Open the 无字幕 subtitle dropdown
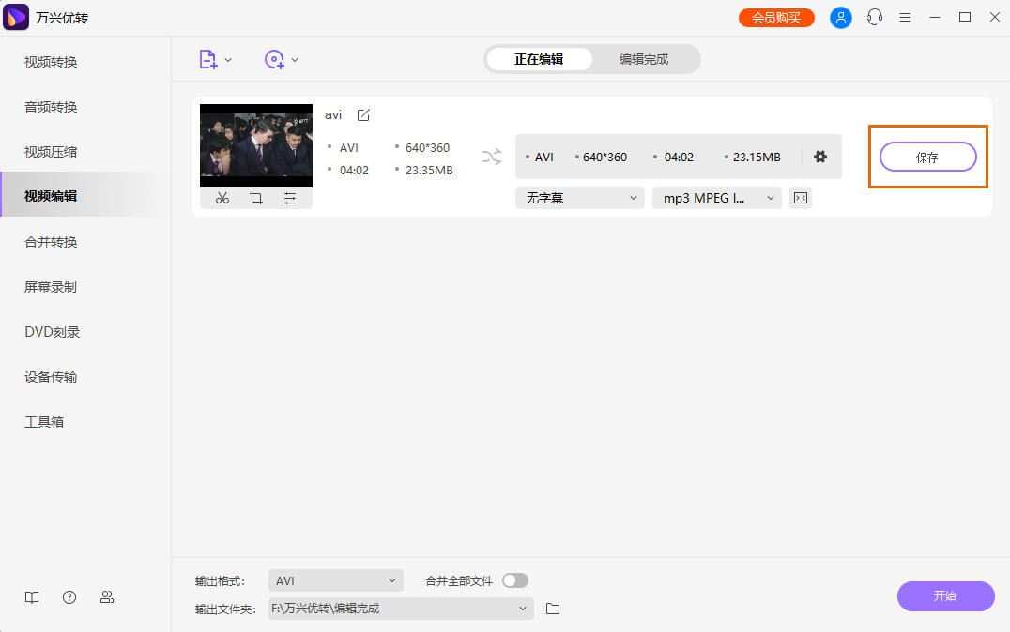Viewport: 1010px width, 632px height. click(579, 198)
